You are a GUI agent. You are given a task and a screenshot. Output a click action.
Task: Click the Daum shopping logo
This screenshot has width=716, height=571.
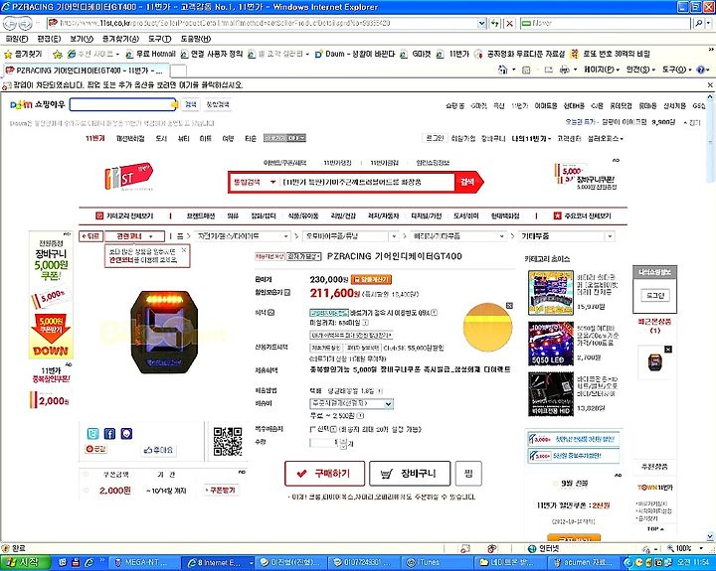[38, 105]
